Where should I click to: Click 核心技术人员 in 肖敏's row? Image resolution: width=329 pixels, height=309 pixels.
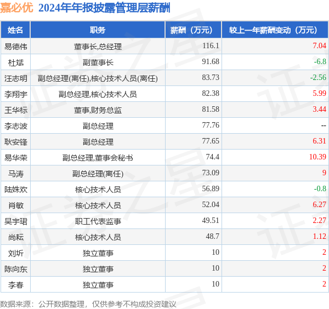click(98, 205)
